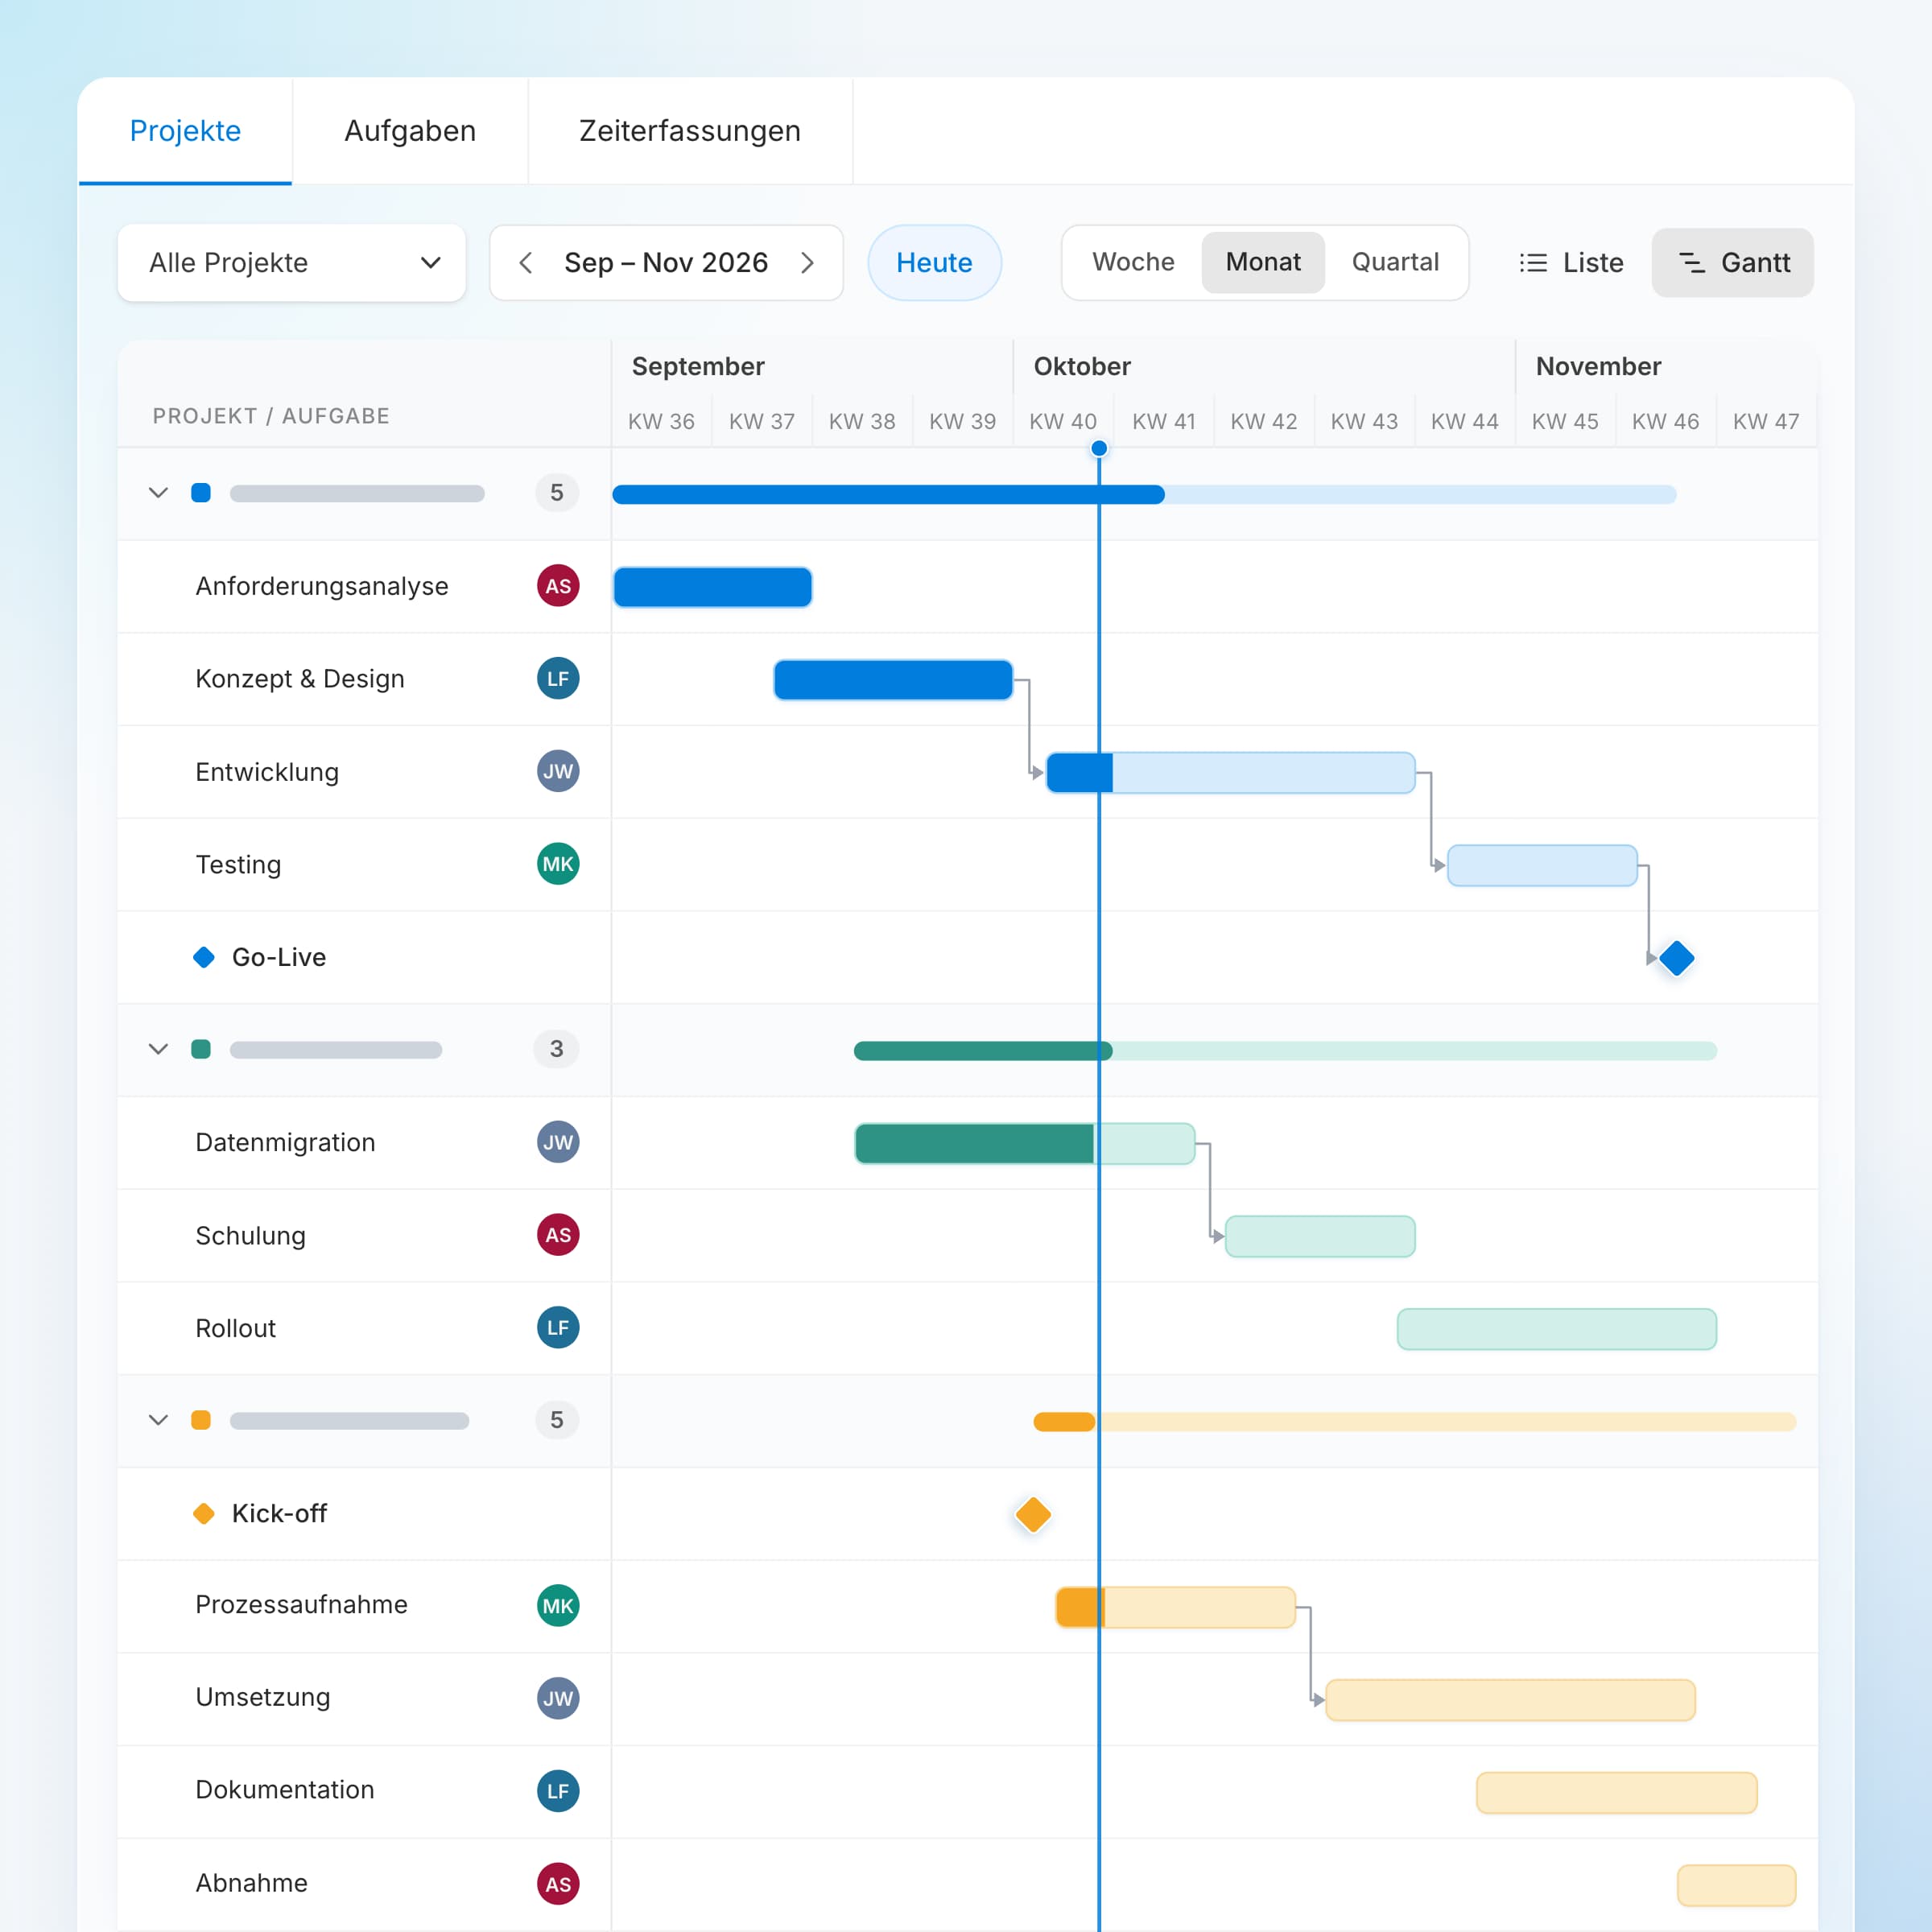Click the LF avatar beside Rollout
Viewport: 1932px width, 1932px height.
tap(558, 1328)
